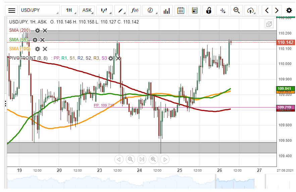296x192 pixels.
Task: Zoom out with the chart minus magnifier
Action: (130, 159)
